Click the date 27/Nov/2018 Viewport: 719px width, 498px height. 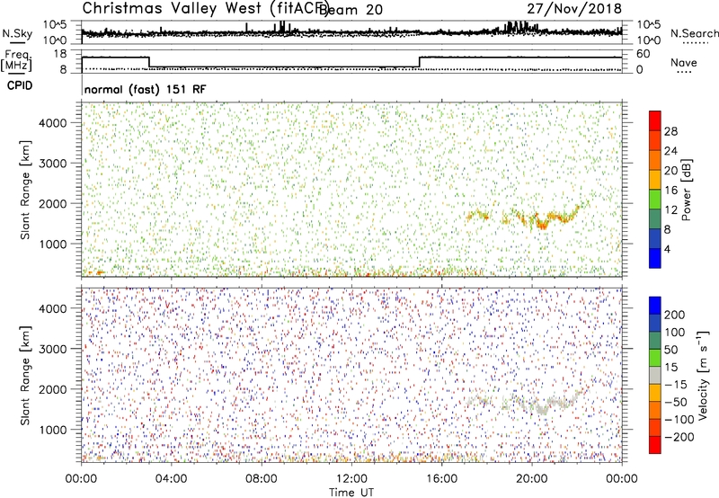click(574, 9)
